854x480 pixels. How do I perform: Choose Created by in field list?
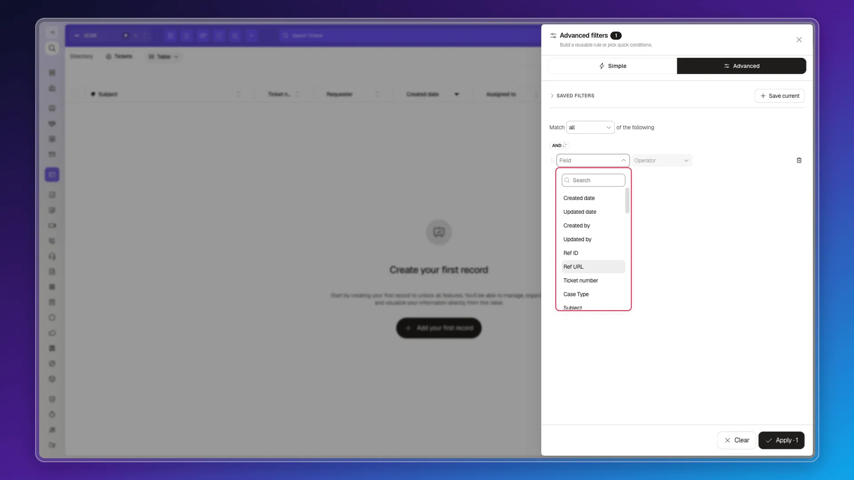point(593,226)
